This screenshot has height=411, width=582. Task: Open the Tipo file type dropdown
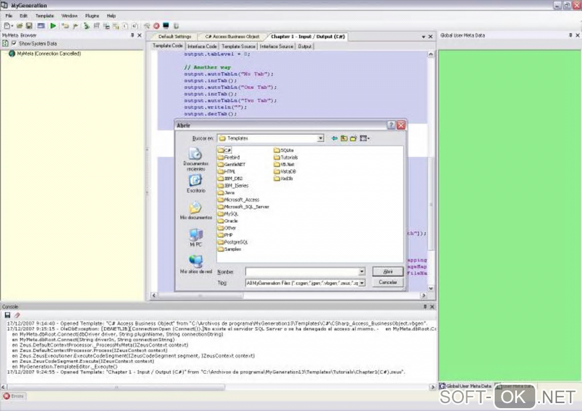point(362,283)
